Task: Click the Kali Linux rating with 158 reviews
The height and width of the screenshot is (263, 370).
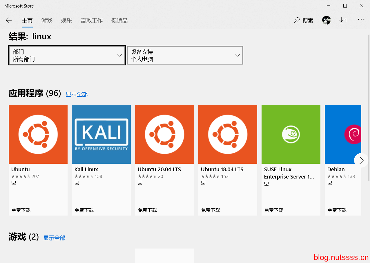Action: click(x=88, y=176)
